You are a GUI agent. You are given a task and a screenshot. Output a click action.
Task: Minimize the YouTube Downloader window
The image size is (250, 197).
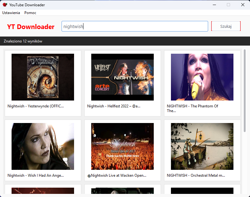point(214,5)
